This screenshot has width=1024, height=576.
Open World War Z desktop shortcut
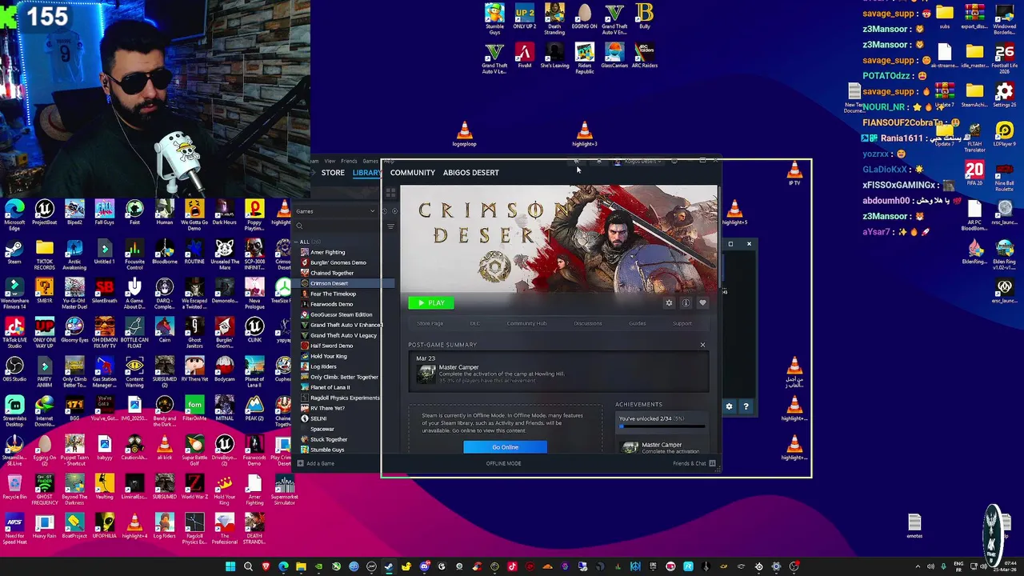tap(194, 486)
